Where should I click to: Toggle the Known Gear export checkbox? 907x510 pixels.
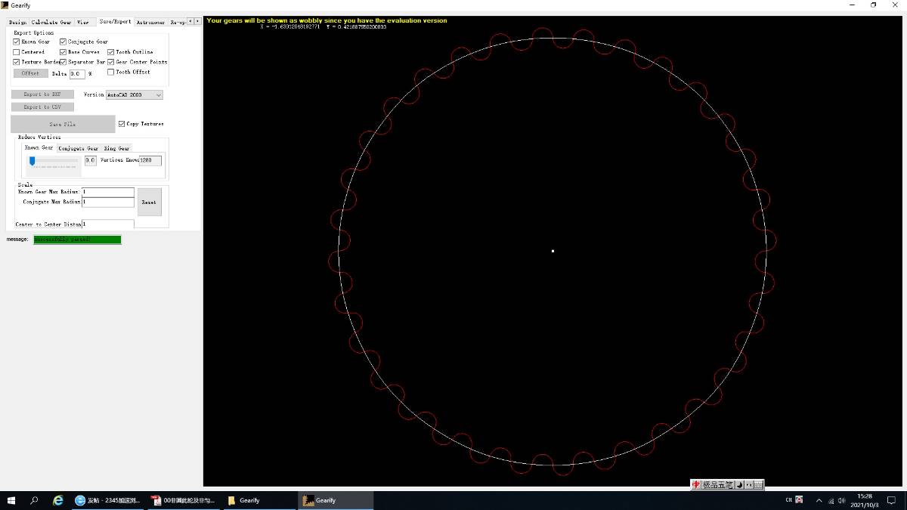(x=17, y=42)
